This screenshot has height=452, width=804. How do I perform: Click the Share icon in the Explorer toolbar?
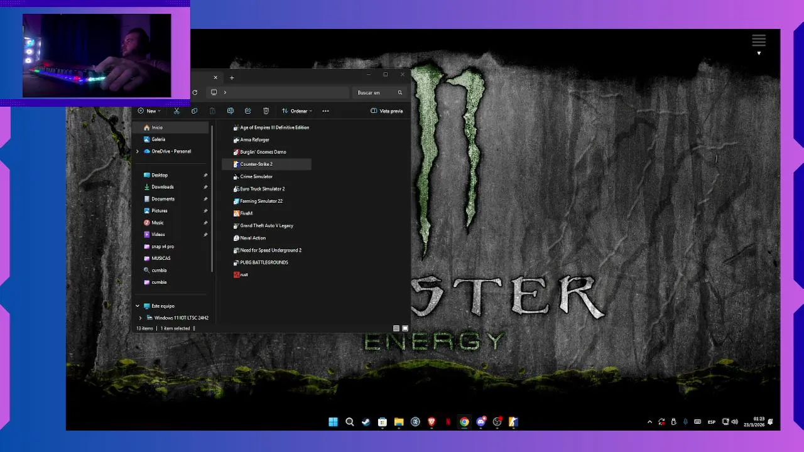click(248, 111)
